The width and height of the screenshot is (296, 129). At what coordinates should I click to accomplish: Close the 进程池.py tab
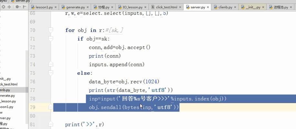tap(291, 7)
